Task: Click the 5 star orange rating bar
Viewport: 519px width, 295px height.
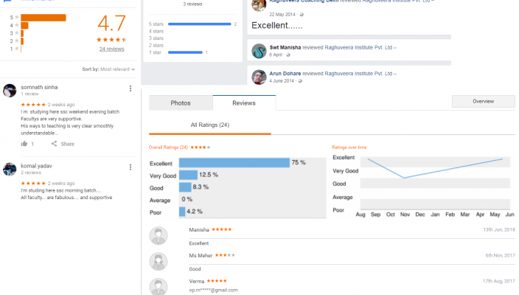Action: (43, 18)
